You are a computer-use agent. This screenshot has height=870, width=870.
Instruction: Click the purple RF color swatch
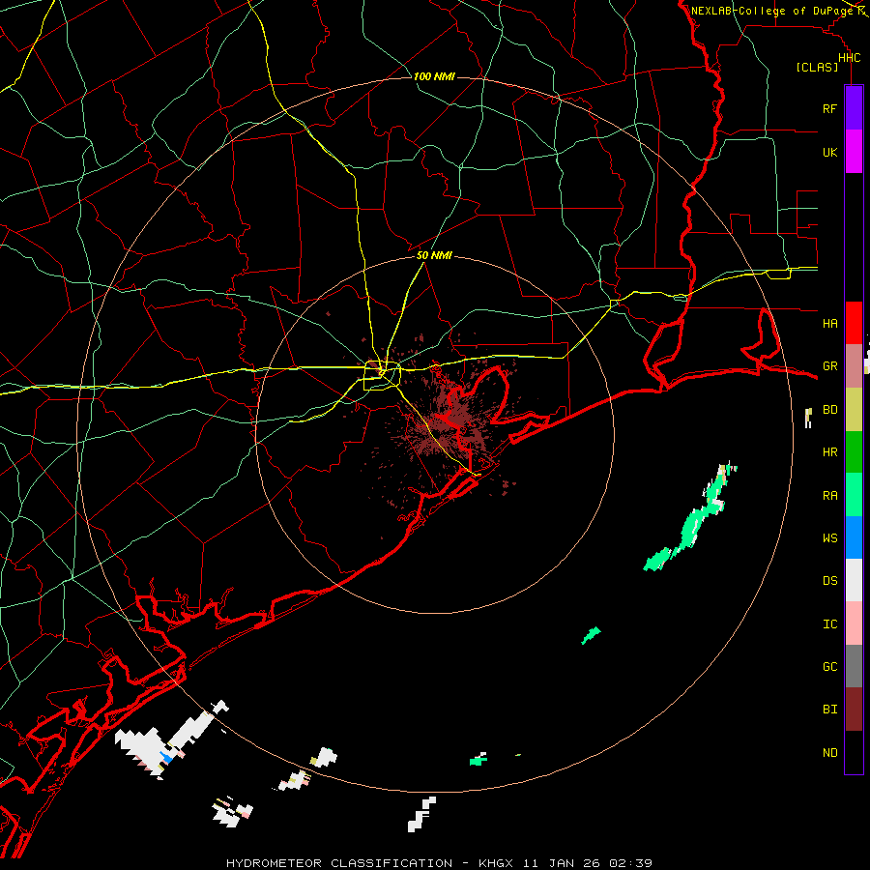point(854,108)
